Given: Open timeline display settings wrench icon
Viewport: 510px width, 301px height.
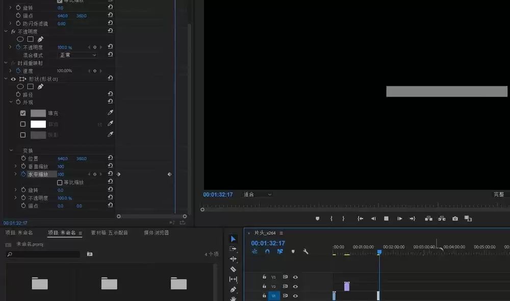Looking at the screenshot, I should [305, 252].
